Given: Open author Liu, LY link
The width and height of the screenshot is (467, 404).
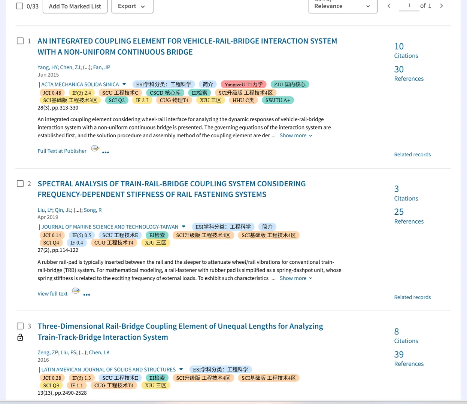Looking at the screenshot, I should tap(45, 210).
